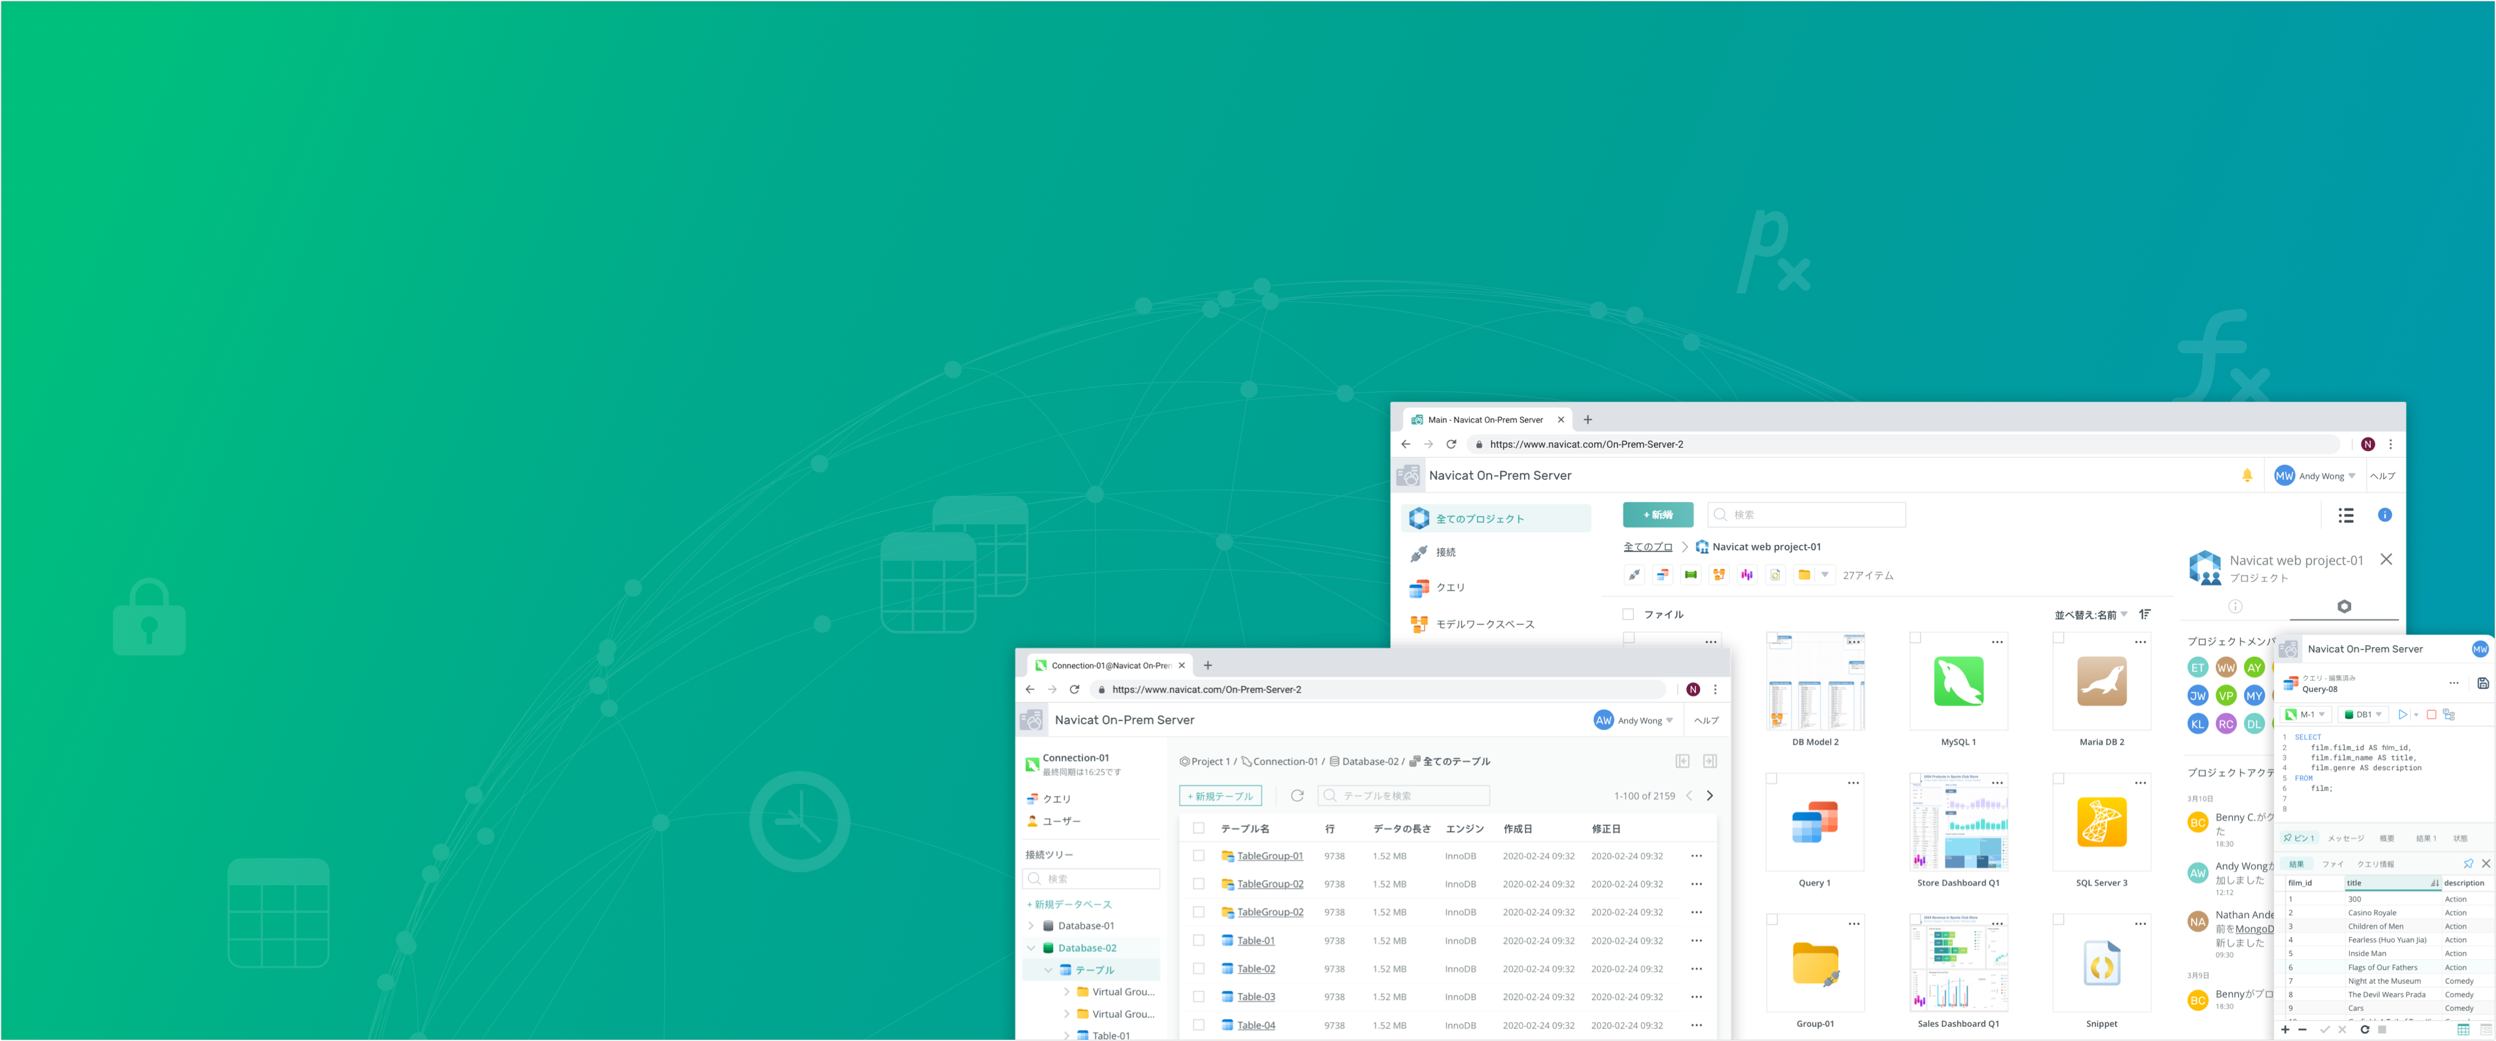The width and height of the screenshot is (2496, 1041).
Task: Click the green model filter icon
Action: click(x=1691, y=574)
